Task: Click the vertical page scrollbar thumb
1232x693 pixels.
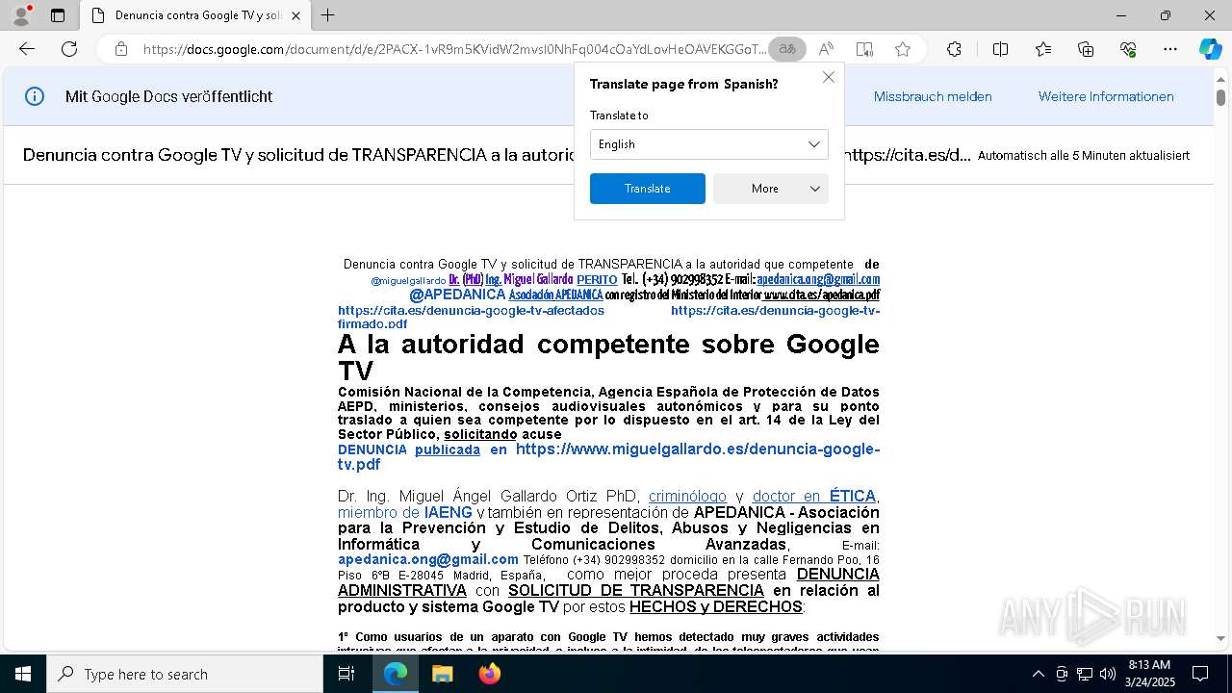Action: [x=1220, y=97]
